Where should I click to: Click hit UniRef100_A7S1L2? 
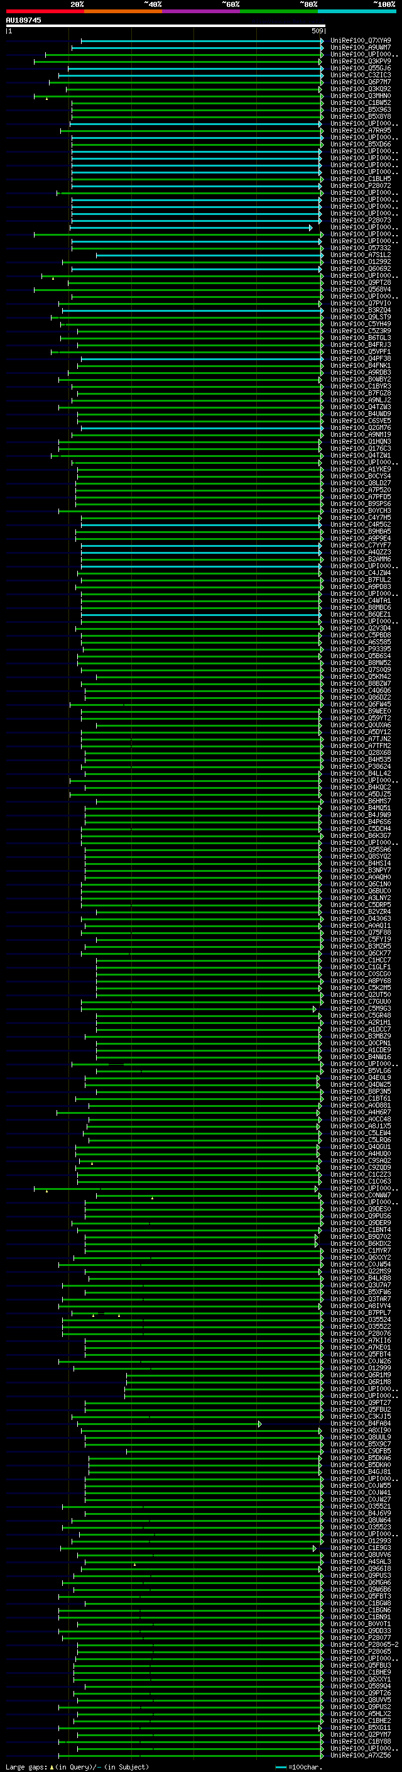[x=361, y=255]
